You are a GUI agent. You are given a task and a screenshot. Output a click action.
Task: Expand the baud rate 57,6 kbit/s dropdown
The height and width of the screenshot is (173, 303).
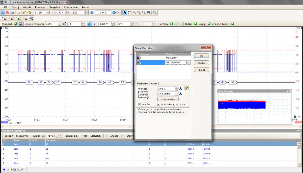tap(177, 94)
